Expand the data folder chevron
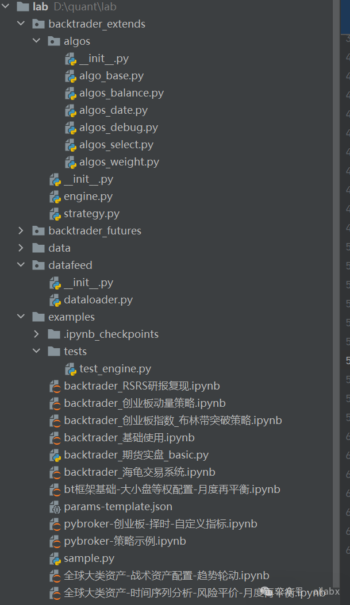This screenshot has height=605, width=350. [x=21, y=248]
